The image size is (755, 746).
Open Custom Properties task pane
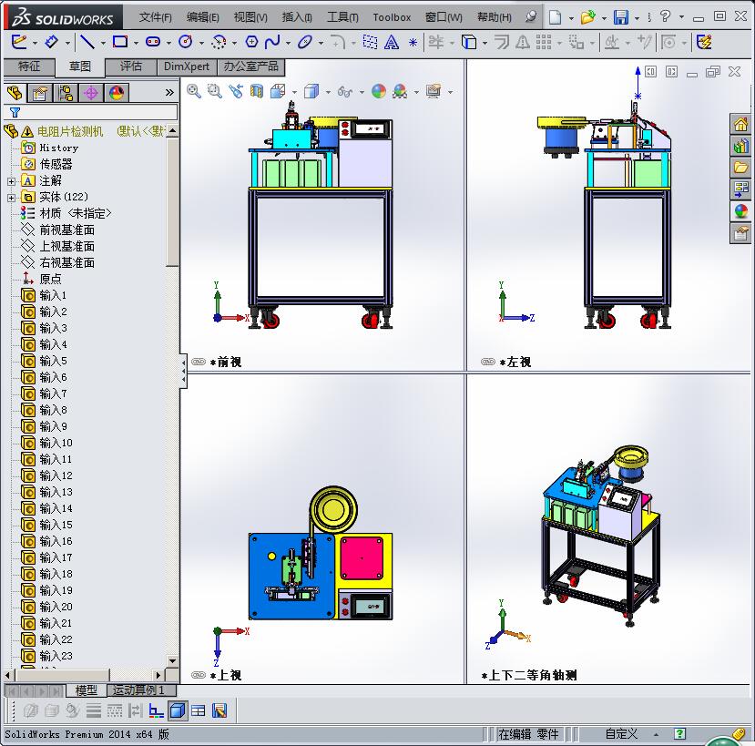740,233
